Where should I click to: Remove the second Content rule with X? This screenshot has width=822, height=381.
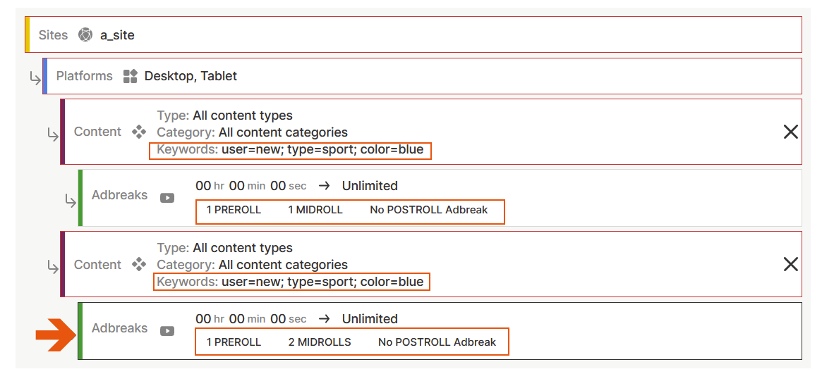791,264
